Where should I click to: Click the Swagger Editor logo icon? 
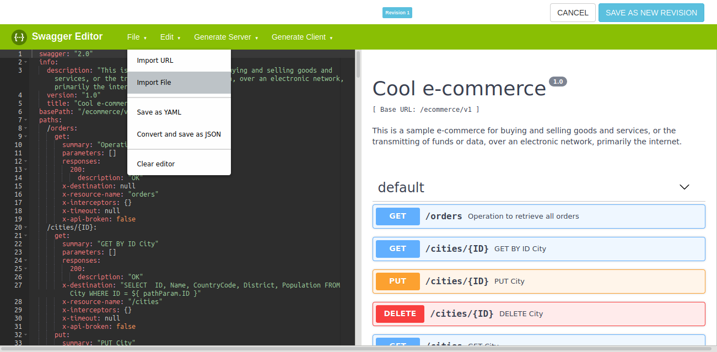coord(18,36)
